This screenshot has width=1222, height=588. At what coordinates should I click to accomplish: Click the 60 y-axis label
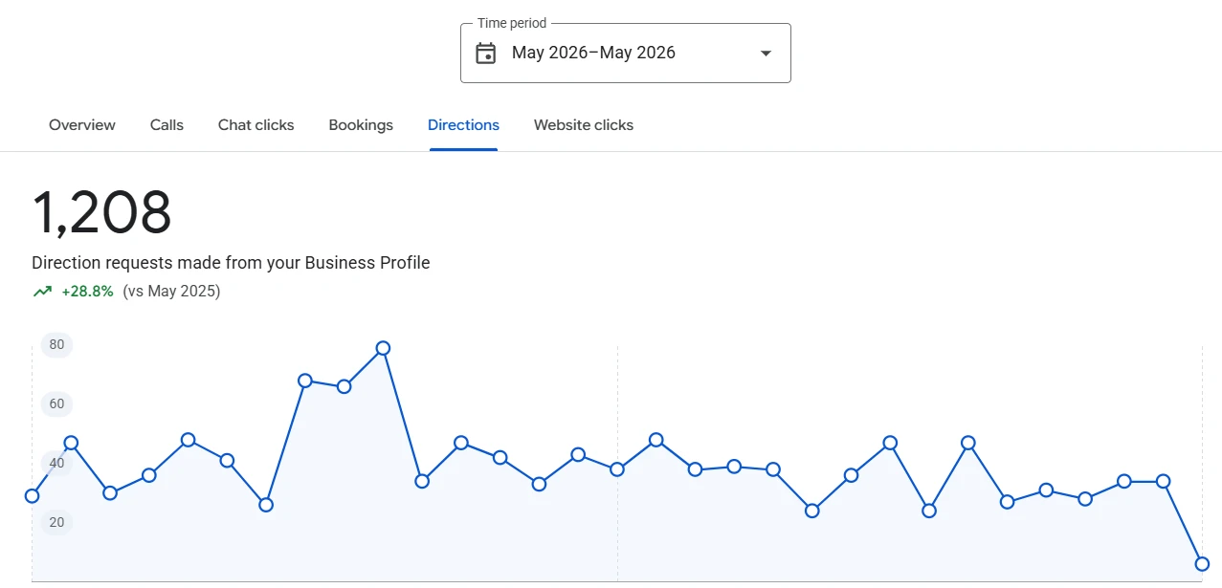tap(56, 404)
